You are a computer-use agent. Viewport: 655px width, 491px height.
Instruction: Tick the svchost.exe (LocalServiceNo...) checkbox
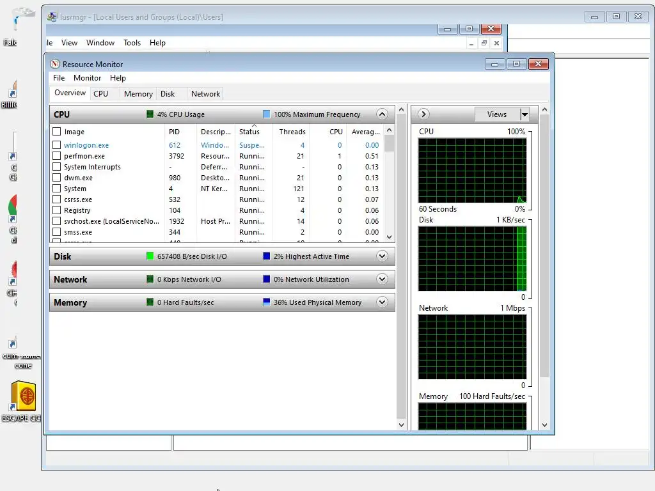click(x=57, y=221)
